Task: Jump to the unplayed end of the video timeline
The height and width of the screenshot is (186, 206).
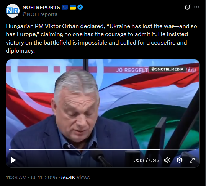Action: [x=178, y=150]
